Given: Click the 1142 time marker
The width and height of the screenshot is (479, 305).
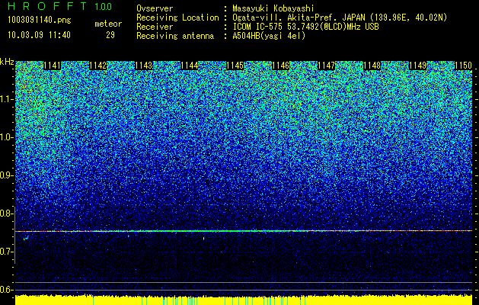Looking at the screenshot, I should (x=97, y=66).
